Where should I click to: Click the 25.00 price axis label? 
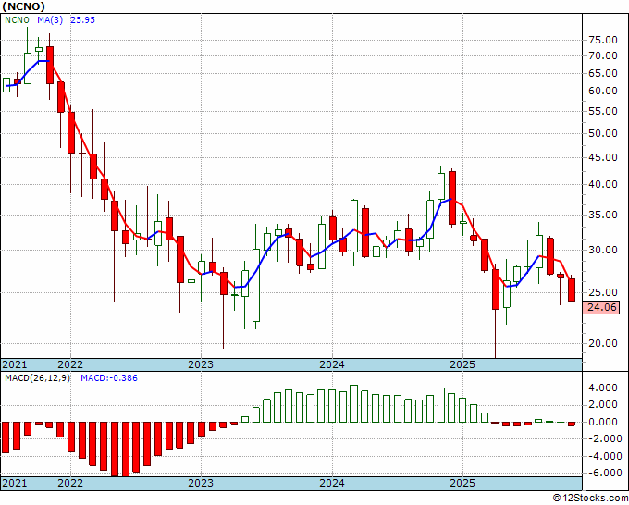[603, 292]
